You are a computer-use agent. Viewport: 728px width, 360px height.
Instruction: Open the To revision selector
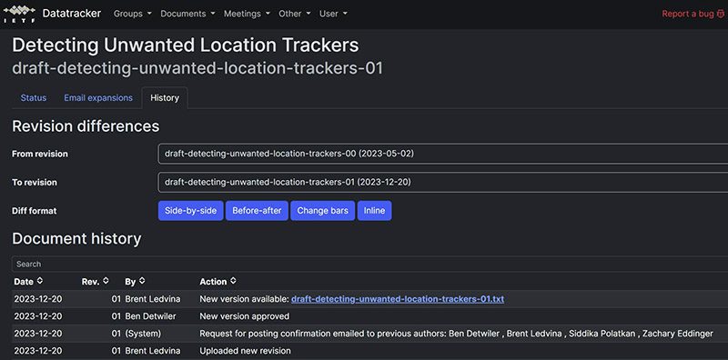(443, 183)
